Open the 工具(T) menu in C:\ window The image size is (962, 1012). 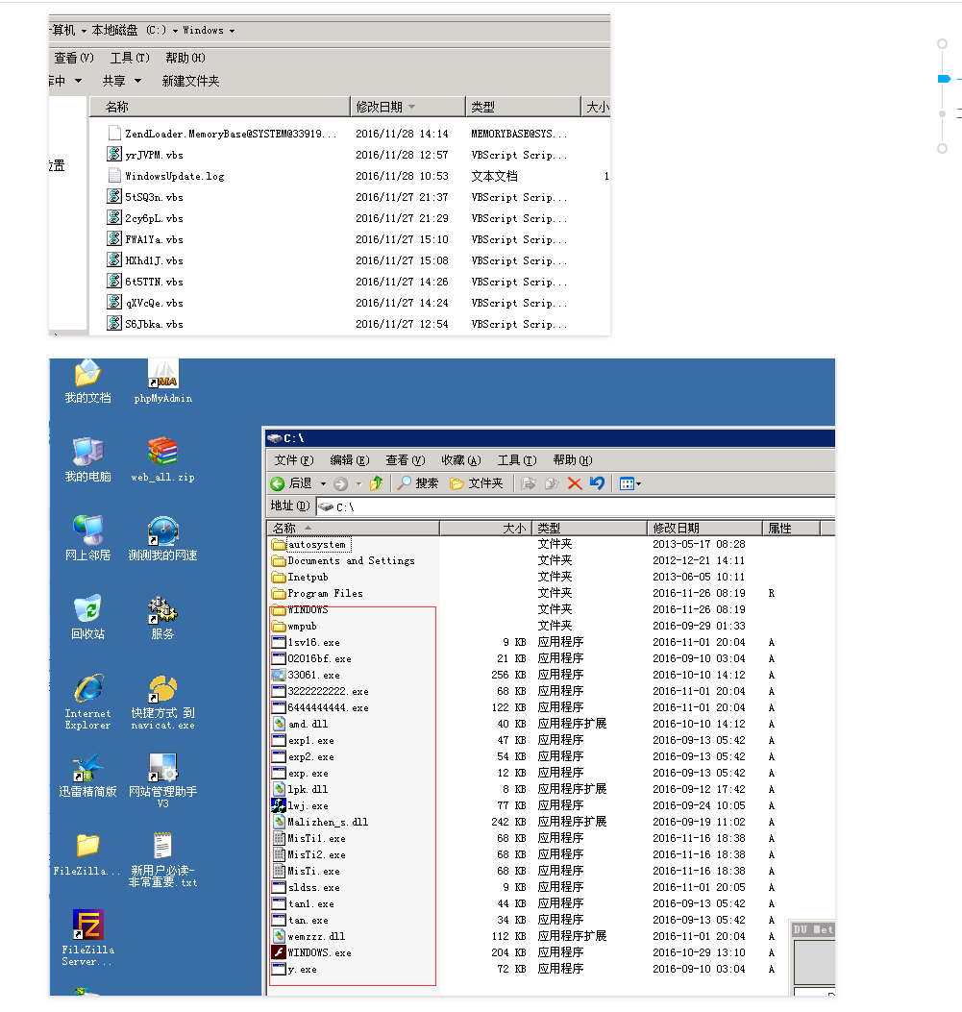point(517,460)
